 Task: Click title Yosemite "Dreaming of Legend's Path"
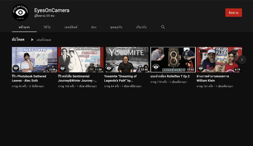(120, 78)
